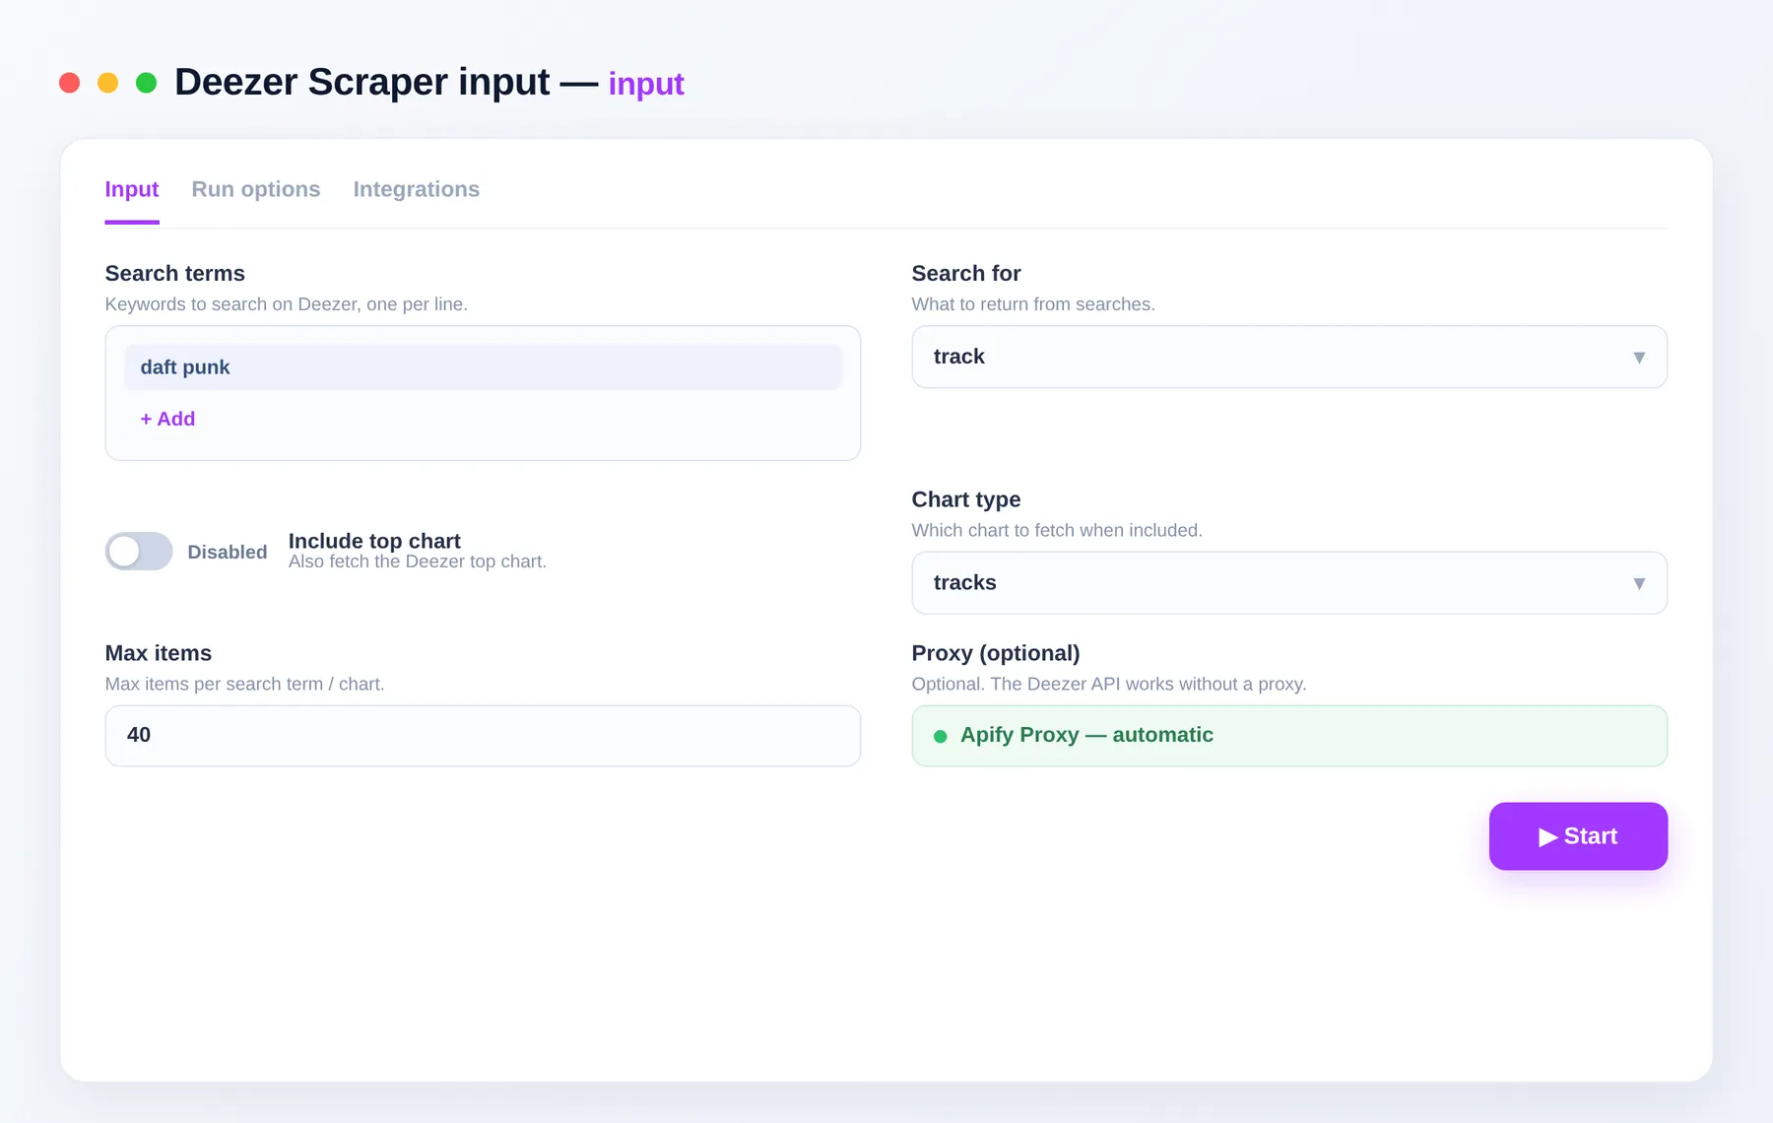Click the 'Chart type' heading
The height and width of the screenshot is (1123, 1773).
(966, 499)
